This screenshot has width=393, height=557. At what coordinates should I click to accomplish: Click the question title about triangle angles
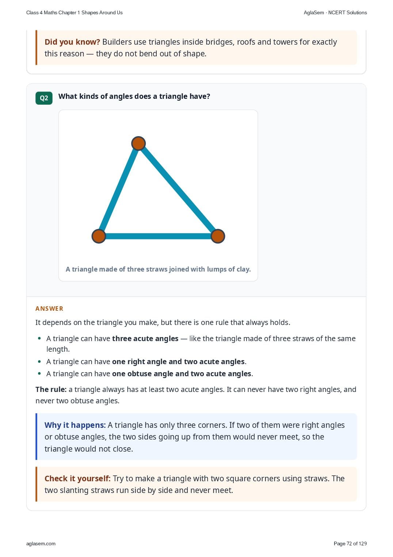[134, 96]
